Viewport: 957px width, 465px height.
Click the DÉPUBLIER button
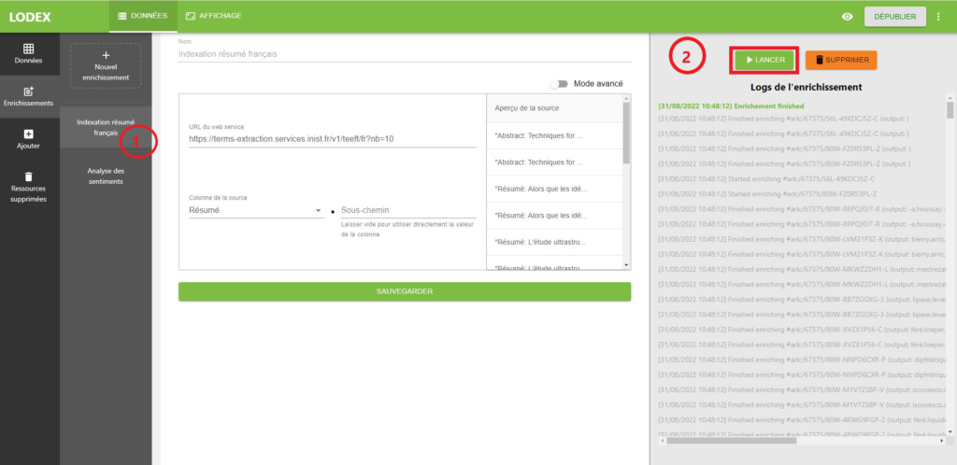pyautogui.click(x=894, y=17)
